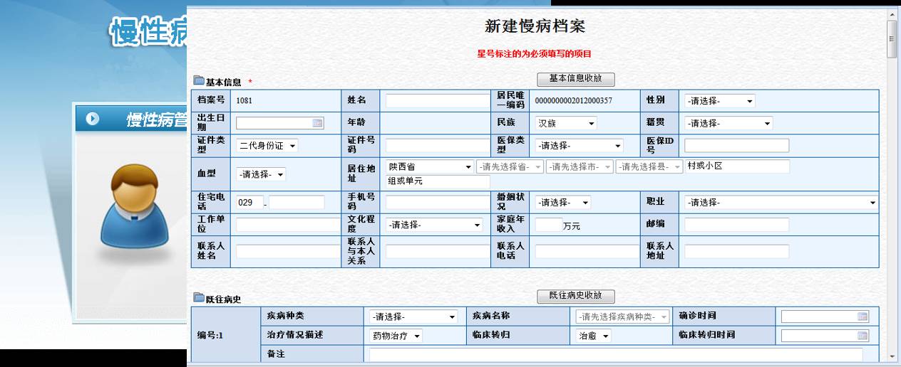Screen dimensions: 901x367
Task: Click the vertical scrollbar thumb
Action: pyautogui.click(x=892, y=39)
